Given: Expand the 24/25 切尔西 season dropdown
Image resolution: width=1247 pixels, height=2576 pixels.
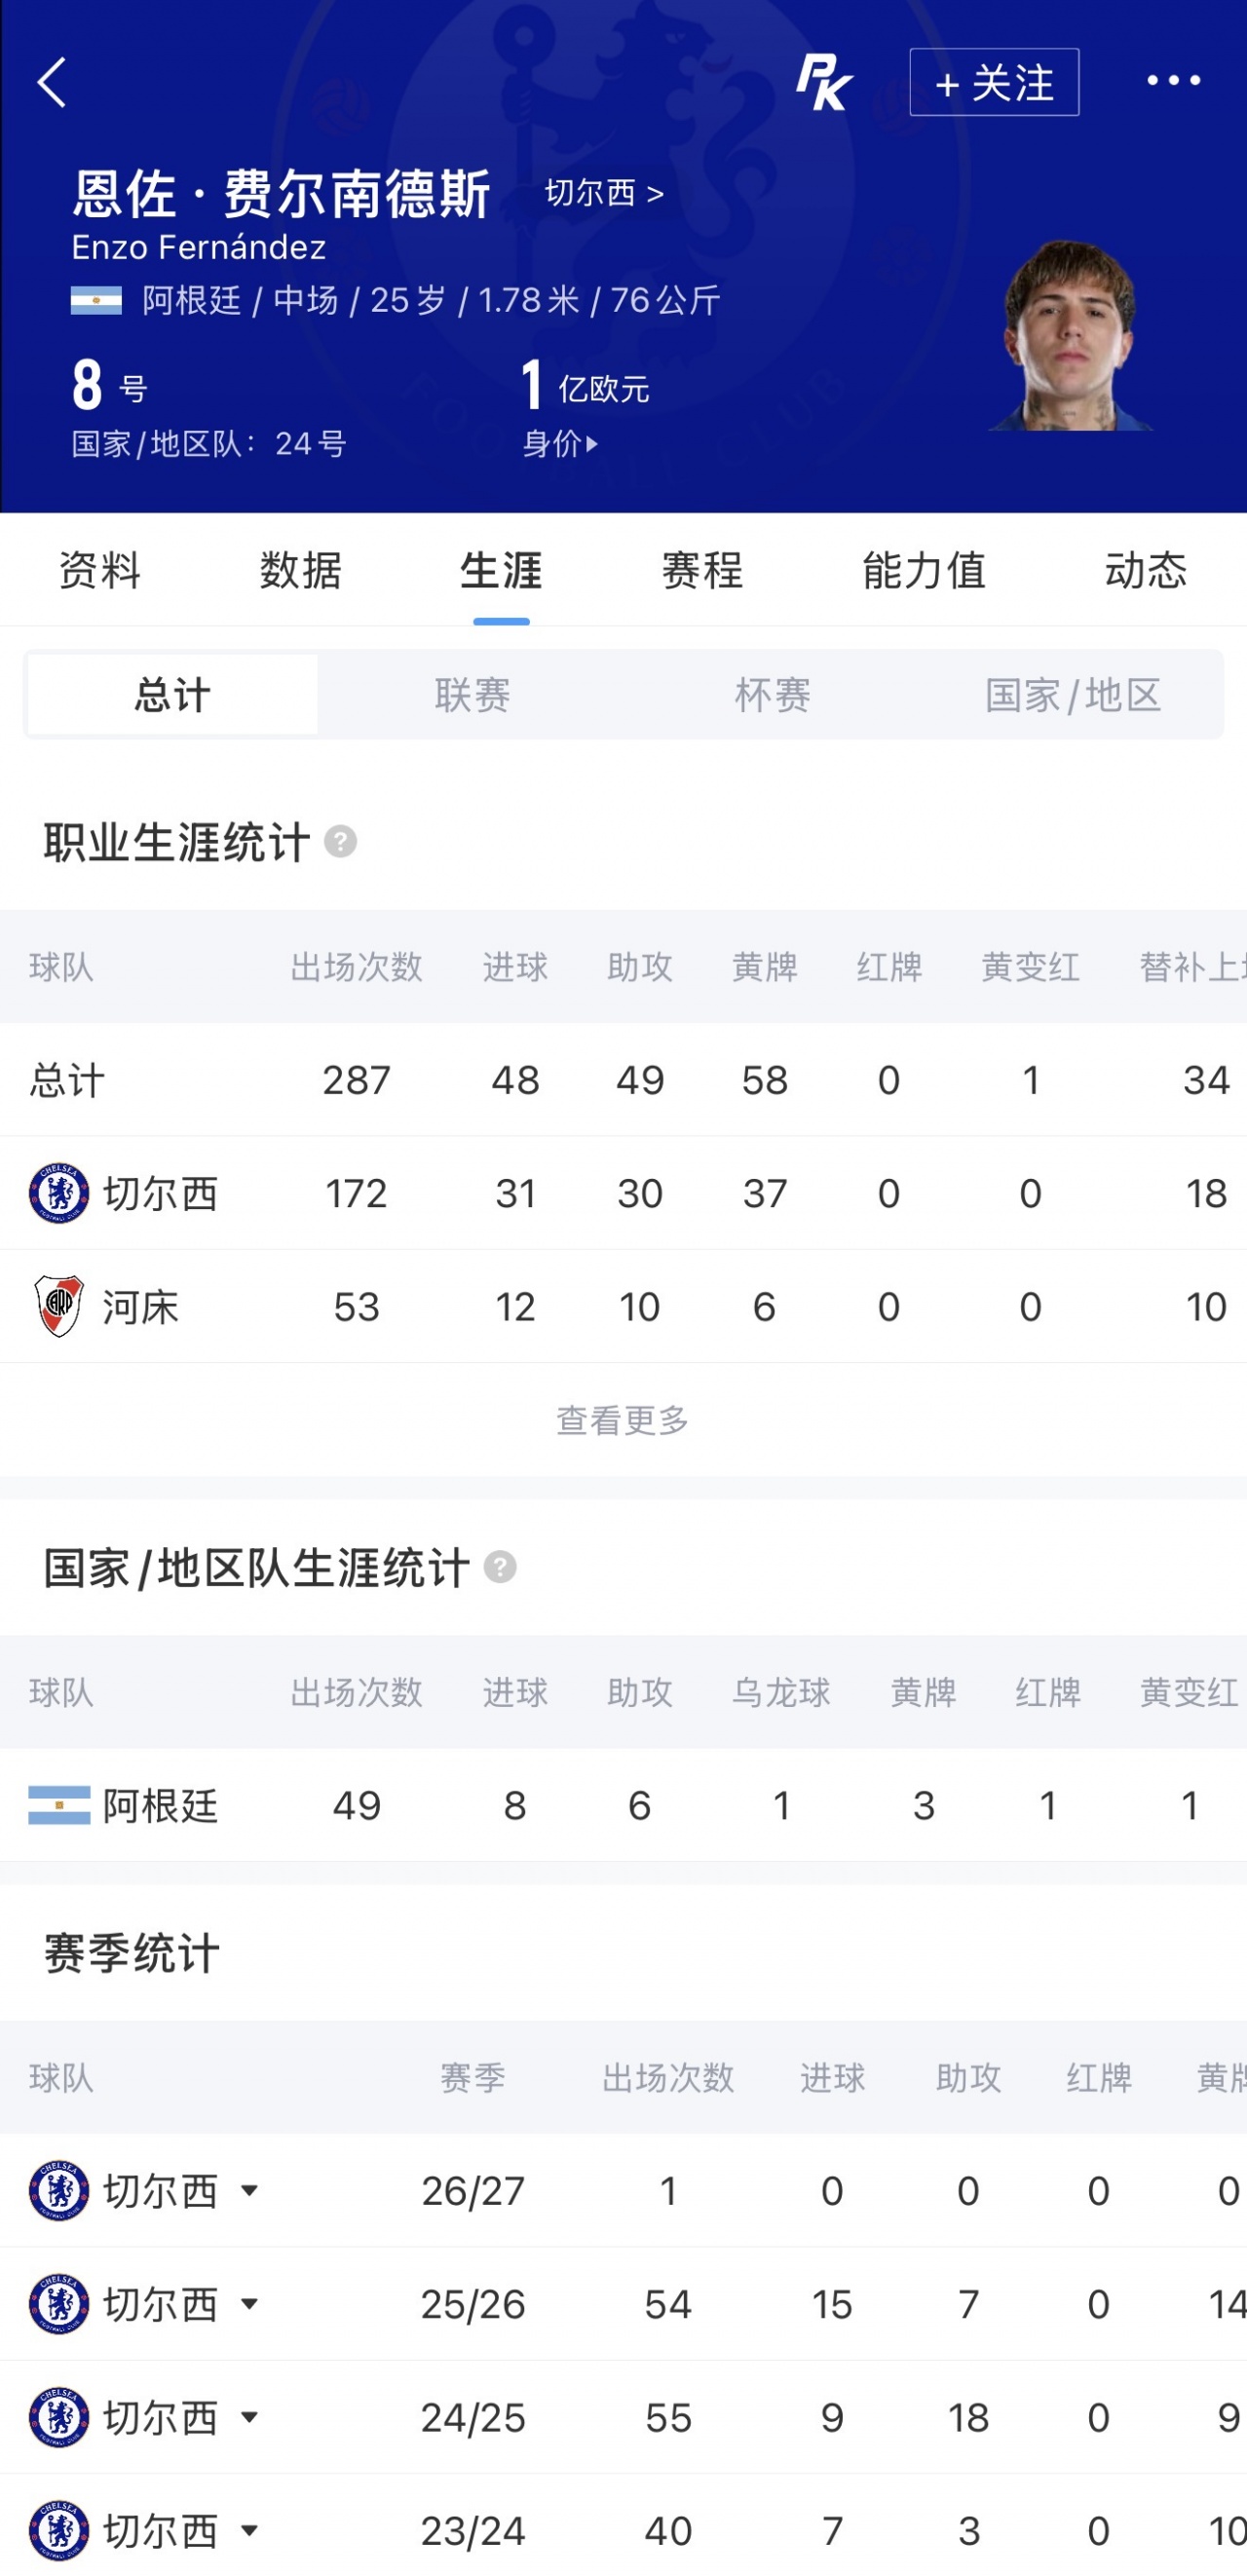Looking at the screenshot, I should point(250,2417).
